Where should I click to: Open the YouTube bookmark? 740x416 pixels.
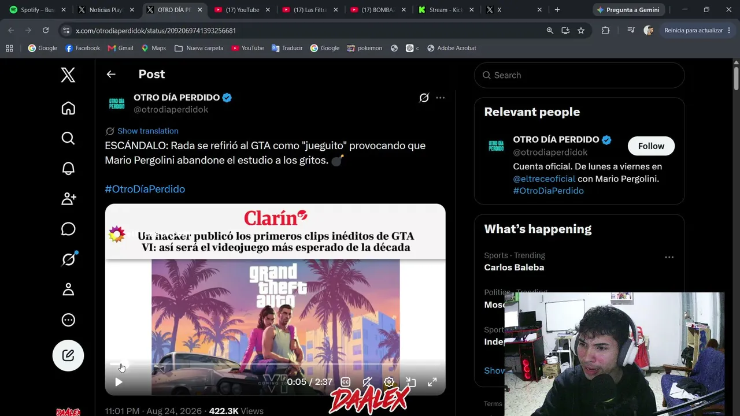247,48
